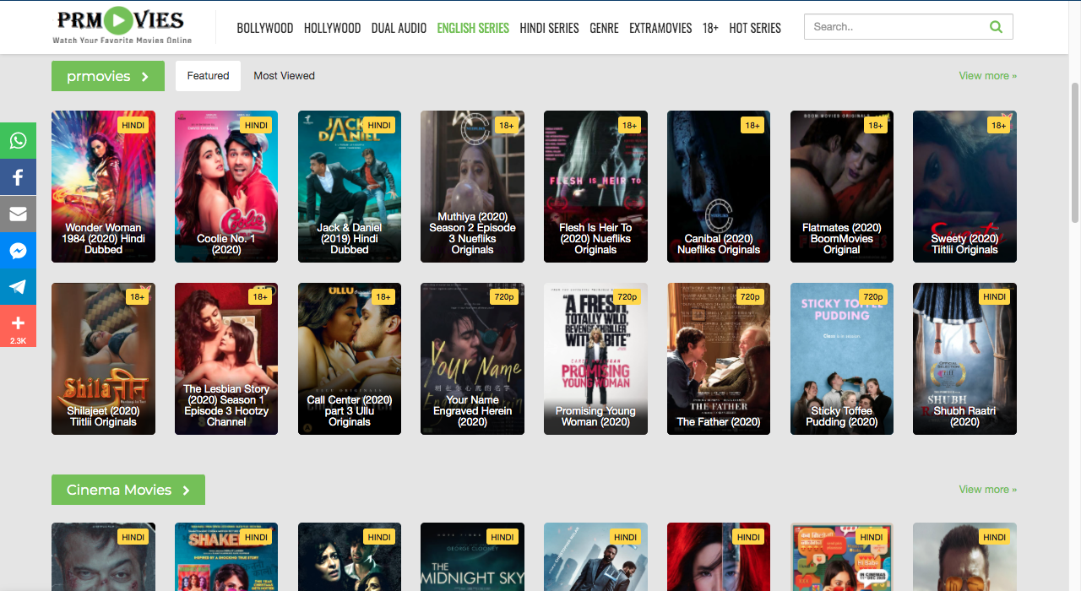Open Your Name Engraved Herein poster
This screenshot has height=591, width=1081.
click(x=472, y=359)
